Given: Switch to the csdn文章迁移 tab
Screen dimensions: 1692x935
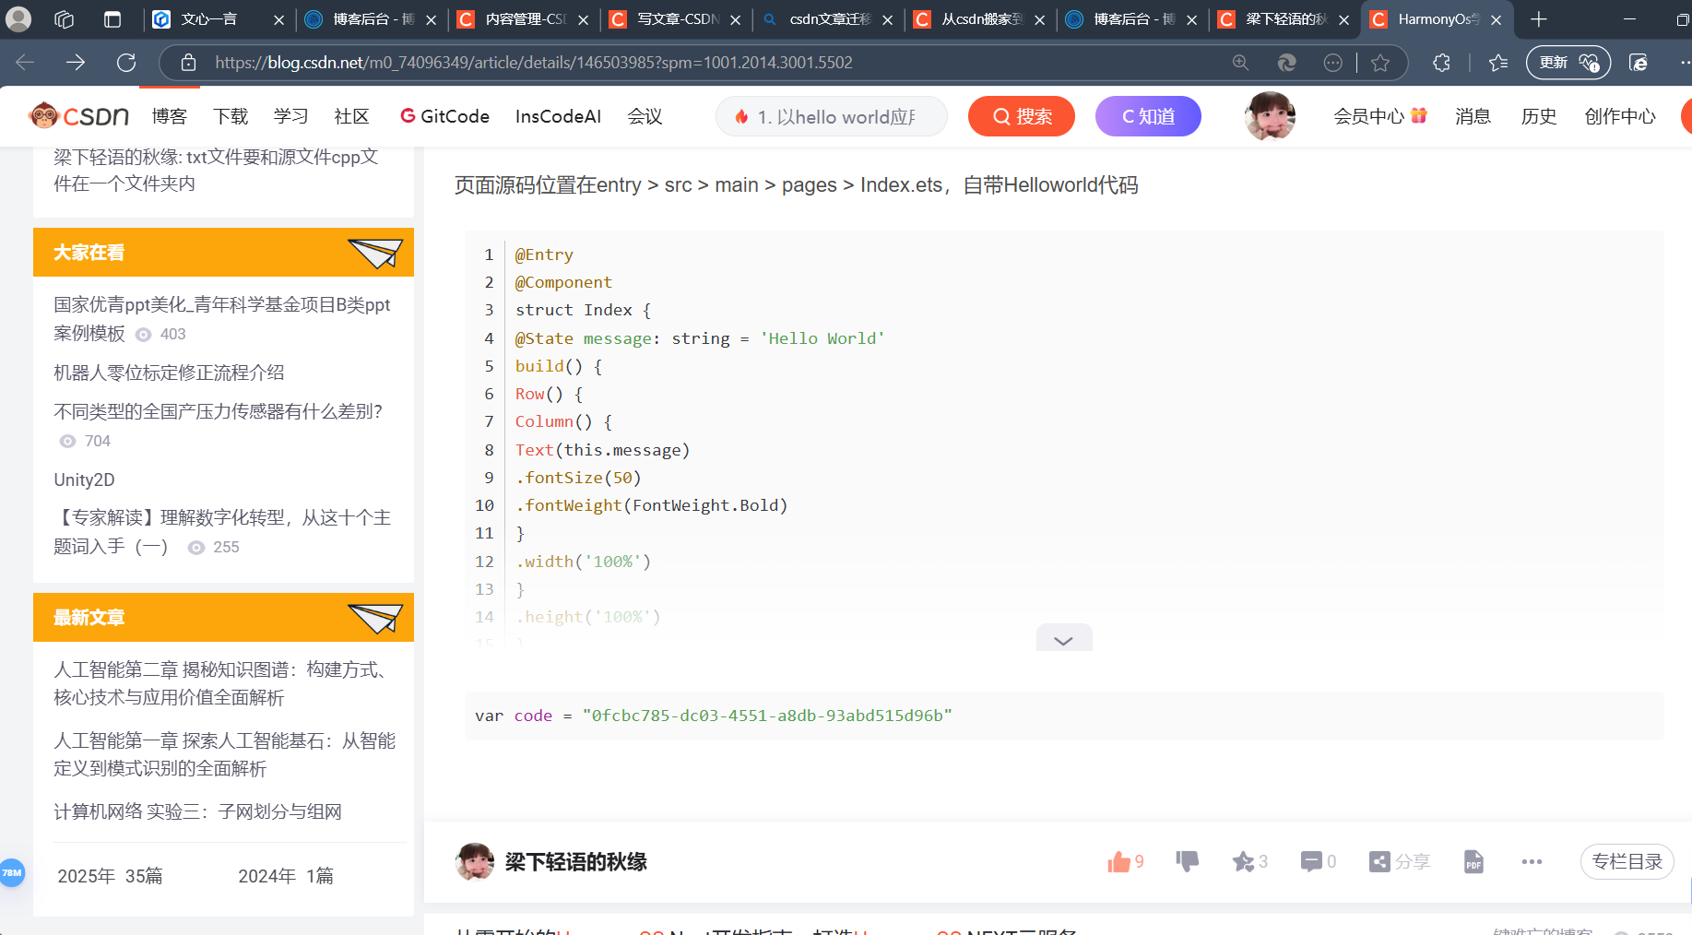Looking at the screenshot, I should pos(829,18).
